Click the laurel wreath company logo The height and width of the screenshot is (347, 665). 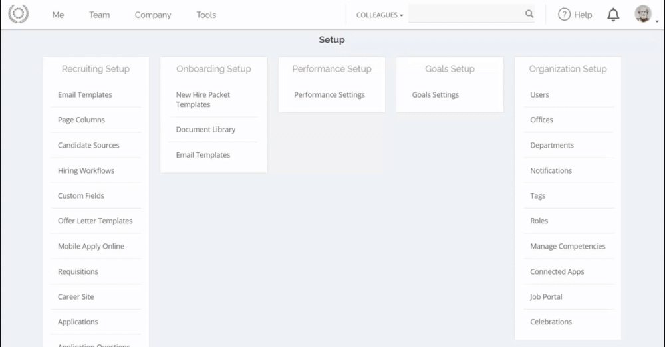pos(18,14)
